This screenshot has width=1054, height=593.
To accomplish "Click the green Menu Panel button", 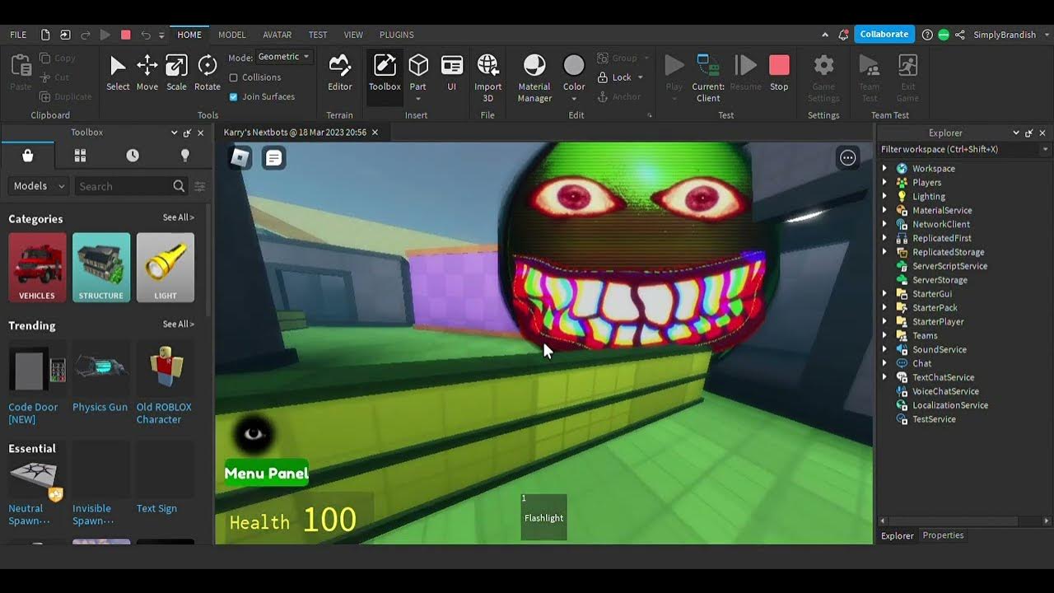I will tap(266, 473).
